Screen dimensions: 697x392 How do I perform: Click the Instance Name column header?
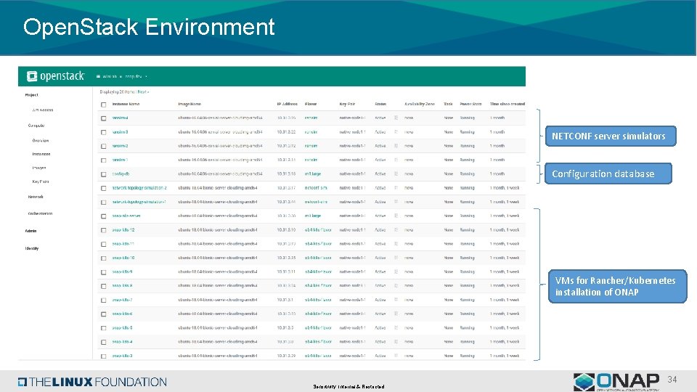tap(126, 104)
